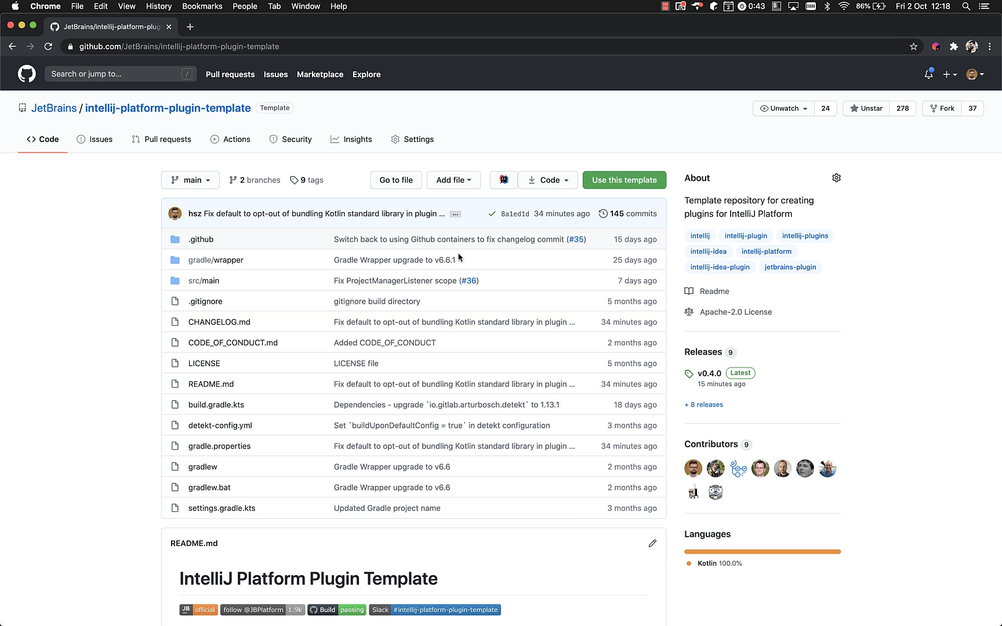Open the History menu in menu bar
The image size is (1002, 626).
(x=159, y=6)
